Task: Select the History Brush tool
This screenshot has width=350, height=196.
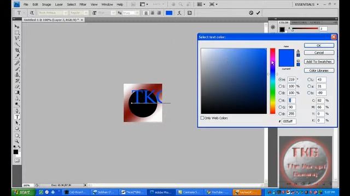Action: pyautogui.click(x=17, y=81)
